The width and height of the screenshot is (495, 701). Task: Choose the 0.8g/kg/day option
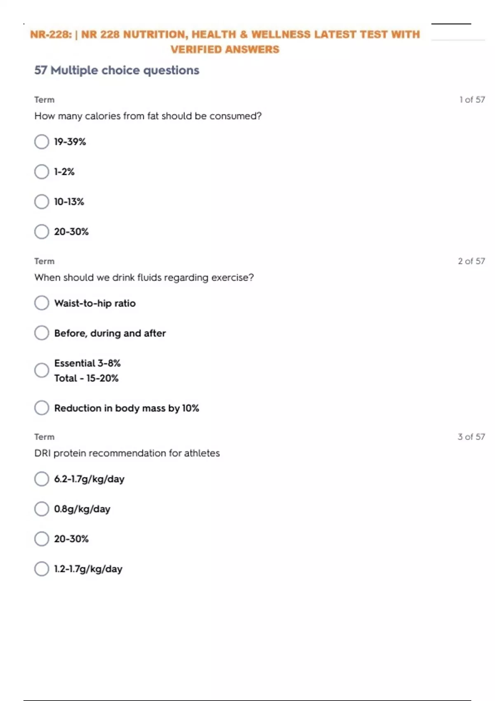point(42,509)
